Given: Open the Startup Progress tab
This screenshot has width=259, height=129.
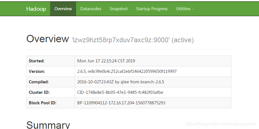Looking at the screenshot, I should 152,9.
